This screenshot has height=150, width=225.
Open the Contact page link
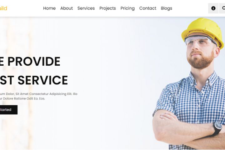point(147,8)
